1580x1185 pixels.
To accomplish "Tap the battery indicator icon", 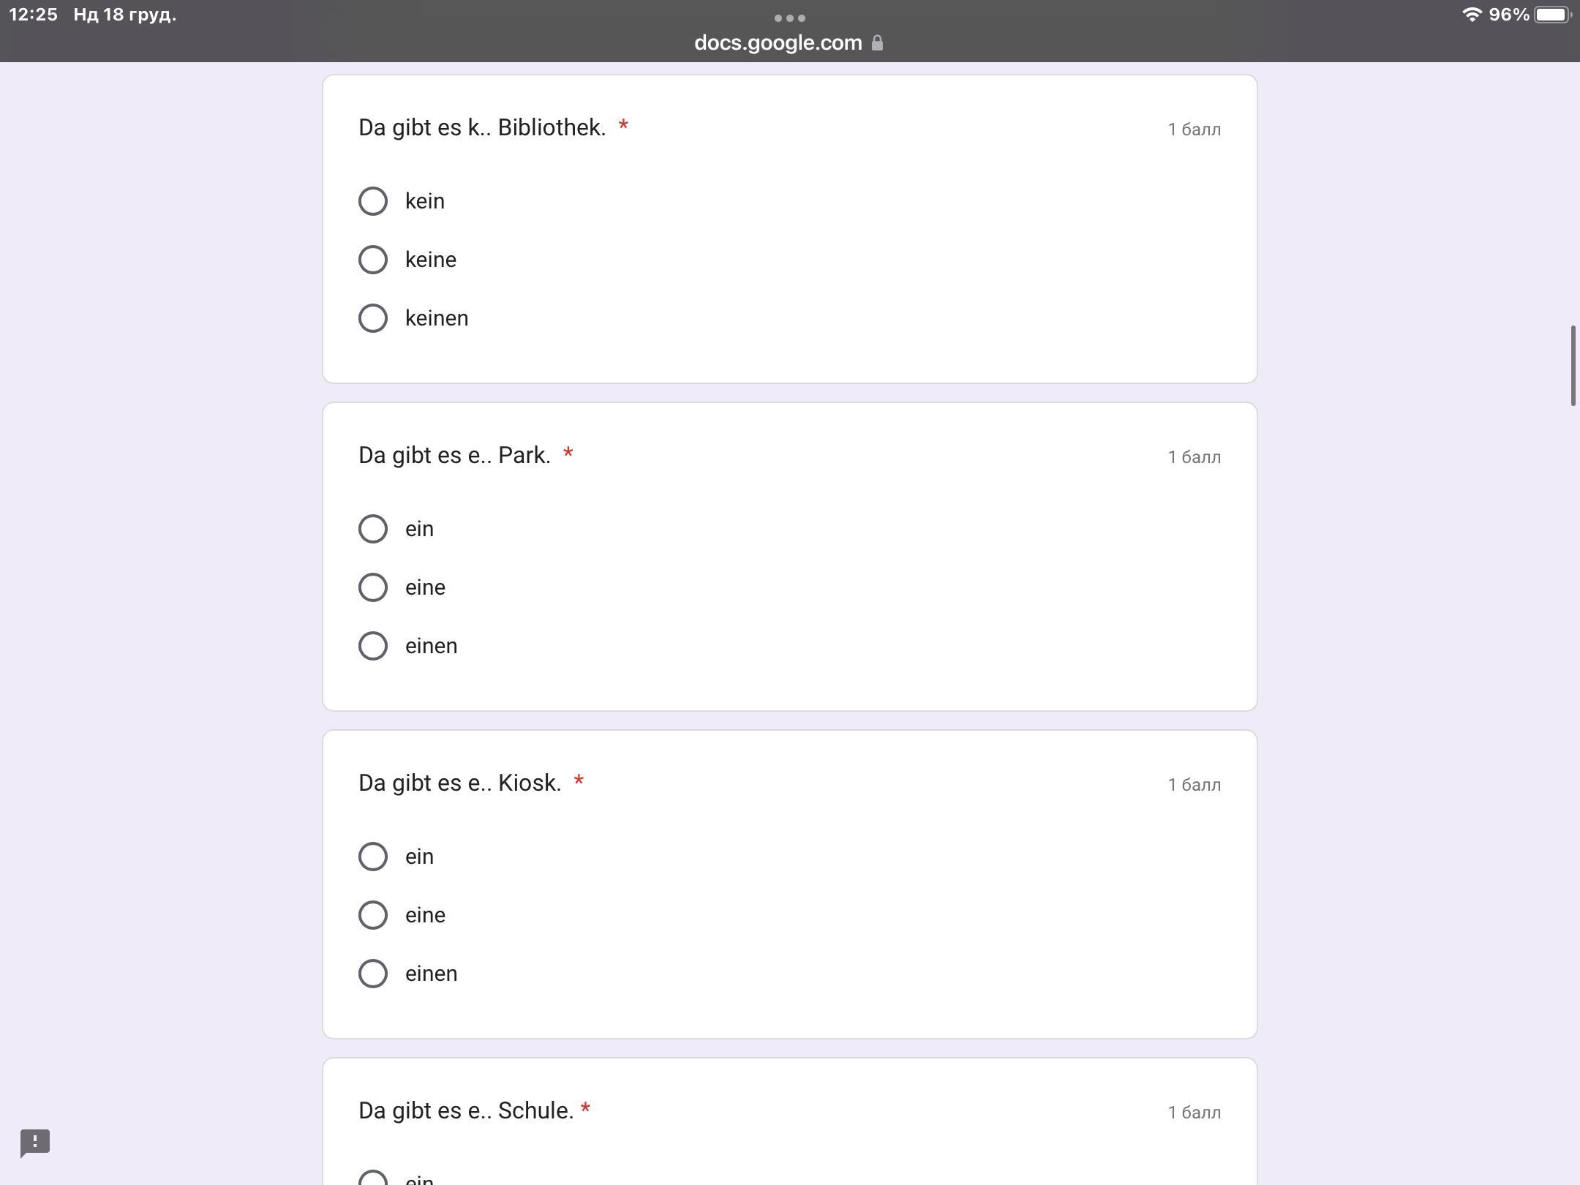I will point(1552,15).
